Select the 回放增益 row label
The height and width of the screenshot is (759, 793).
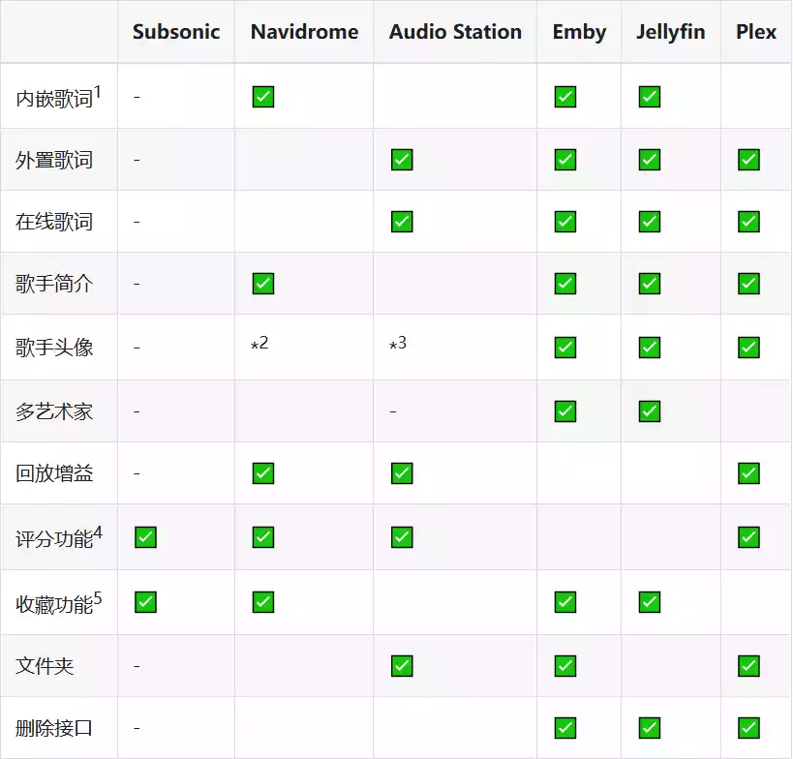[x=51, y=473]
